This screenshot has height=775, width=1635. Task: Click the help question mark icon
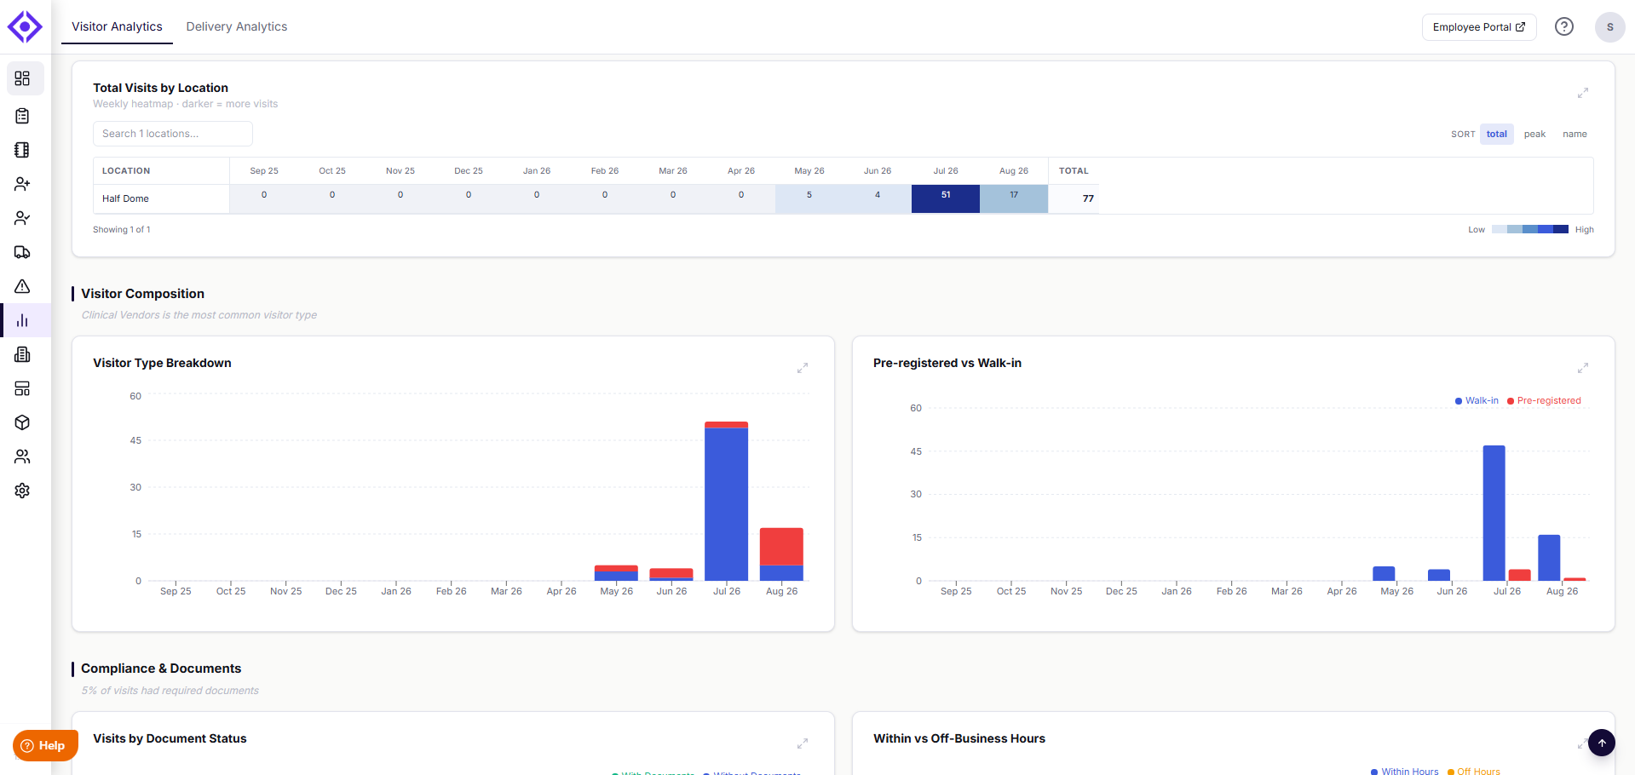coord(1564,26)
